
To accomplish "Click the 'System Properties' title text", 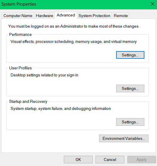I will (19, 4).
